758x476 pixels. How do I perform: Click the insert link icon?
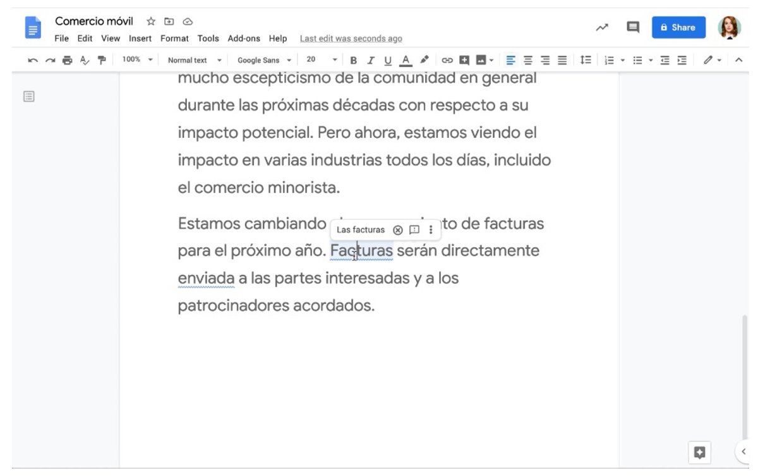coord(447,60)
